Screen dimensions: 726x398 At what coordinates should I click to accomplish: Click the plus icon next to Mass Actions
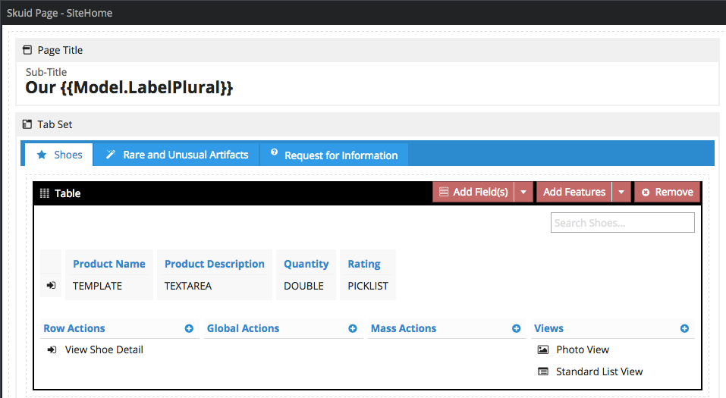(x=517, y=329)
